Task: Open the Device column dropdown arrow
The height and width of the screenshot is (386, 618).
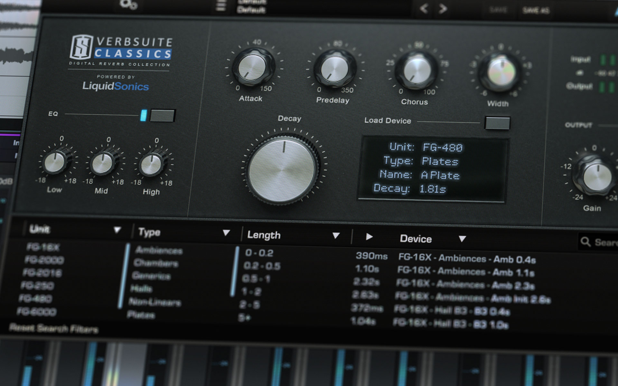Action: [462, 239]
